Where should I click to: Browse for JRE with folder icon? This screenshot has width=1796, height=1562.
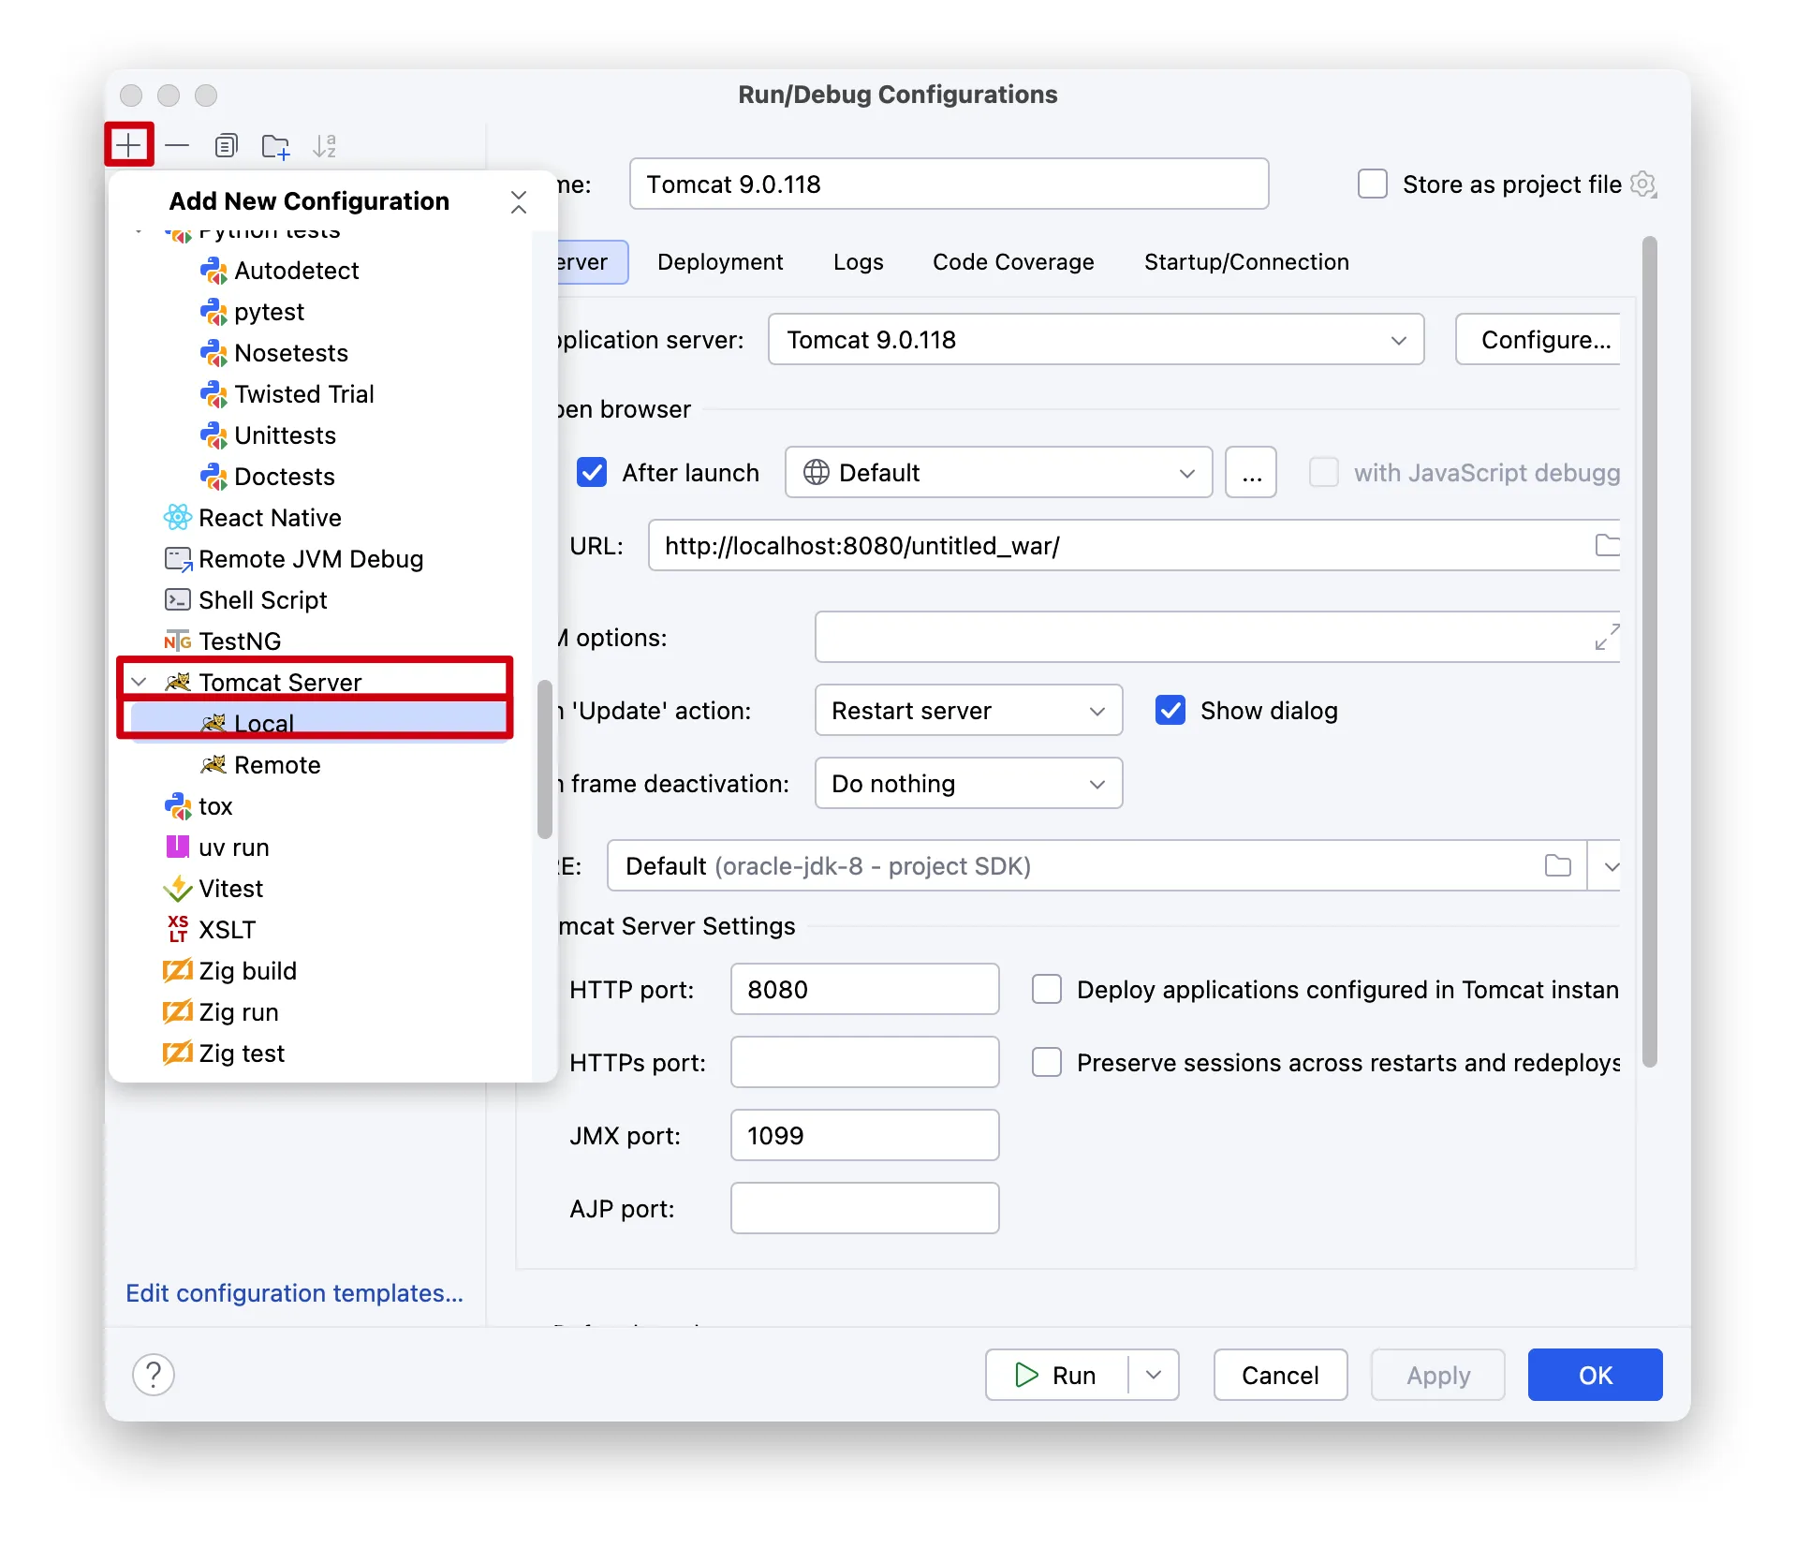(x=1558, y=865)
